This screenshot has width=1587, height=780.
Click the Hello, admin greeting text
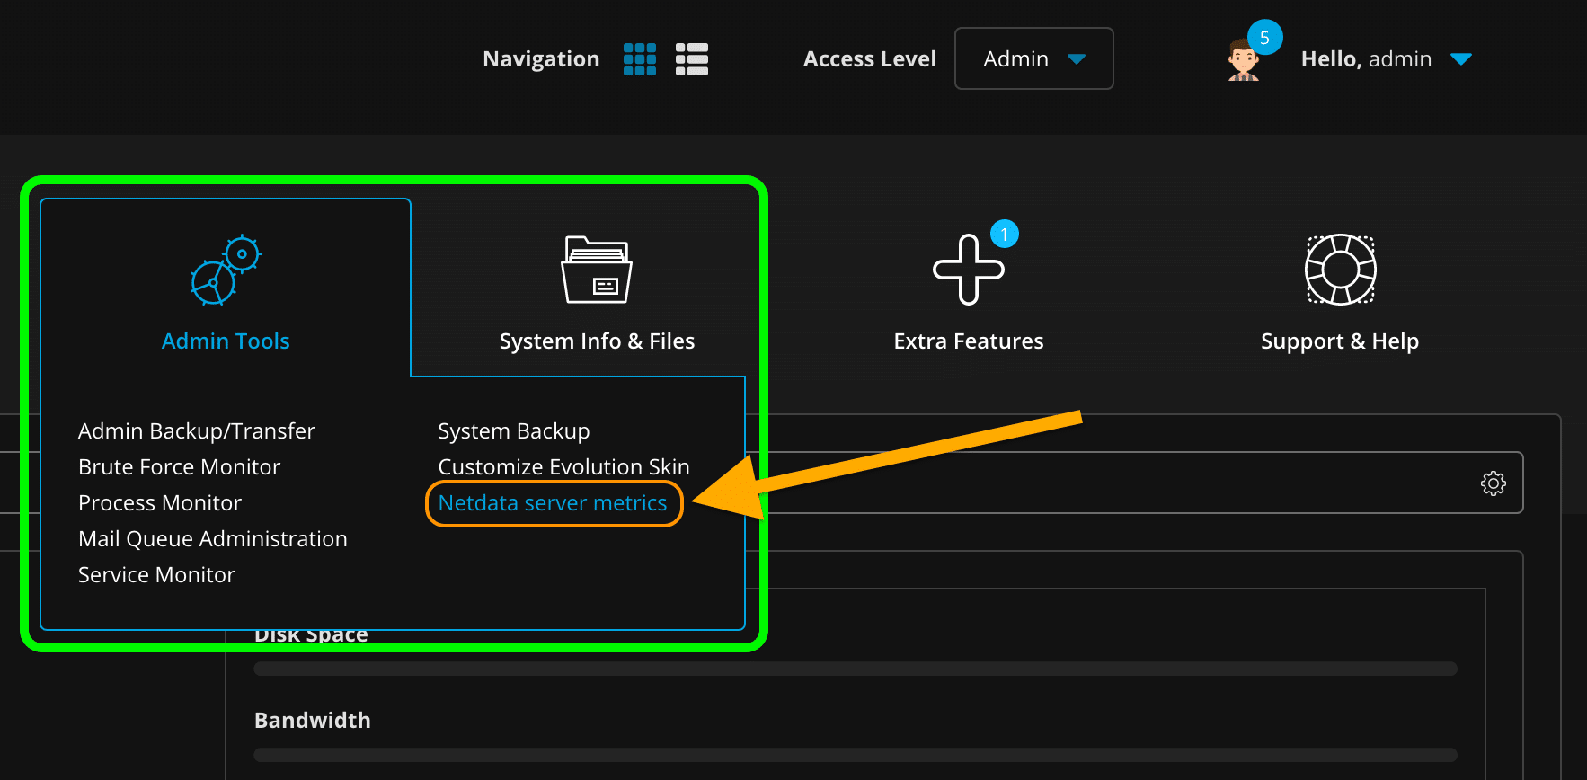point(1366,59)
